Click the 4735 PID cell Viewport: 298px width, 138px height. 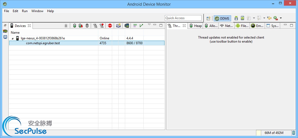click(103, 43)
